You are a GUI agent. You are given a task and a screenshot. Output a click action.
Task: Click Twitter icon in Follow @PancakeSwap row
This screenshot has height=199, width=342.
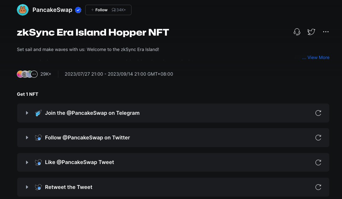[x=38, y=138]
